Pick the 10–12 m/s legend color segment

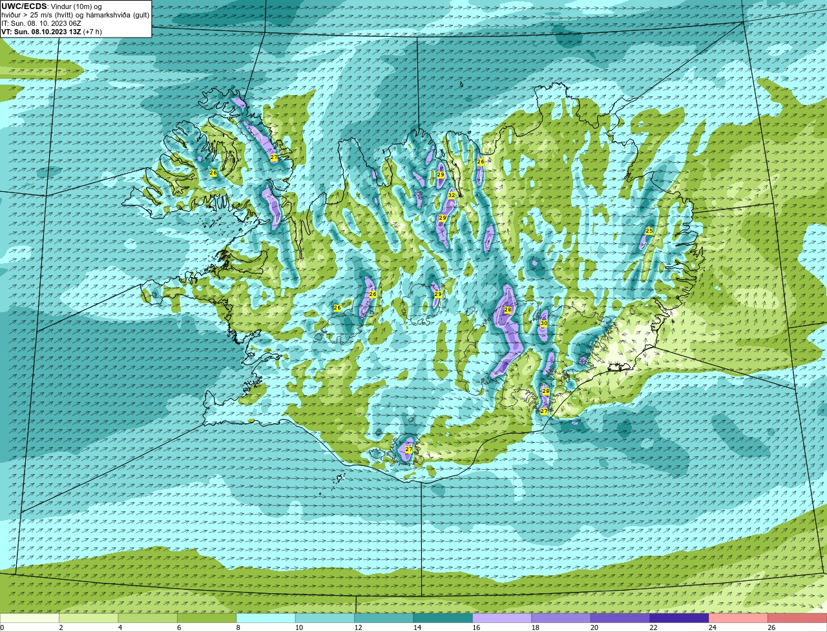click(x=325, y=618)
